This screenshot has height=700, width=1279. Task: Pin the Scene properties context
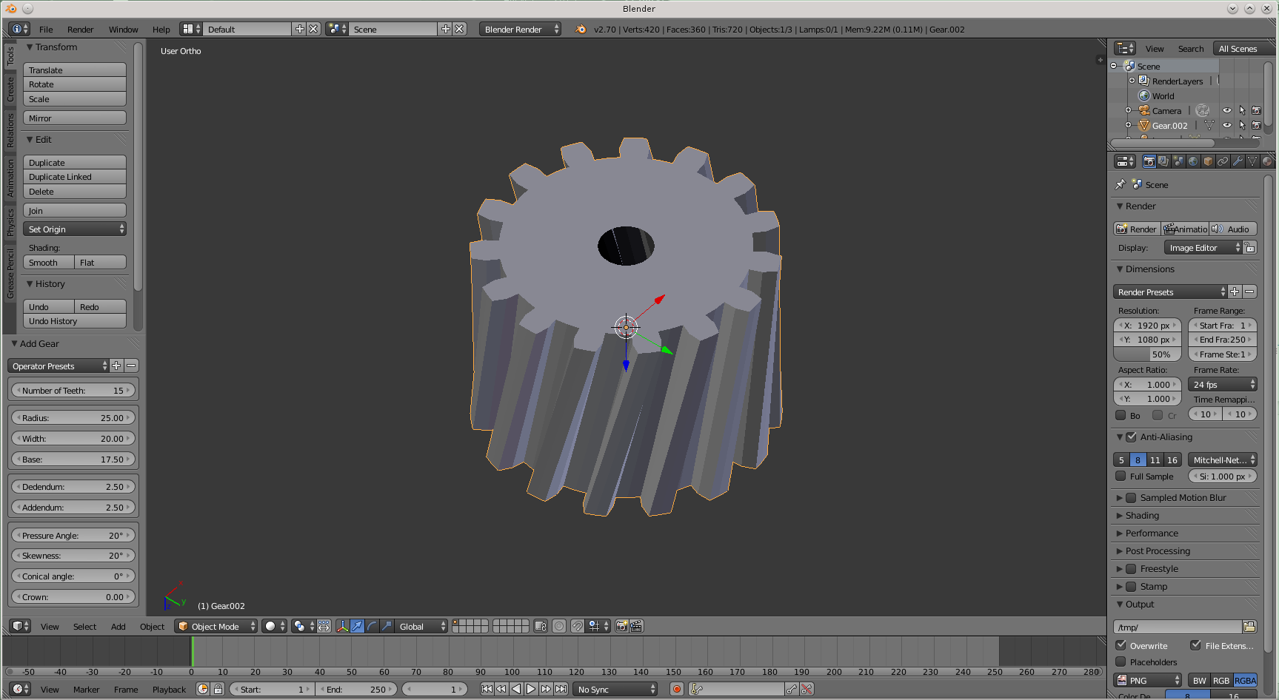tap(1121, 184)
